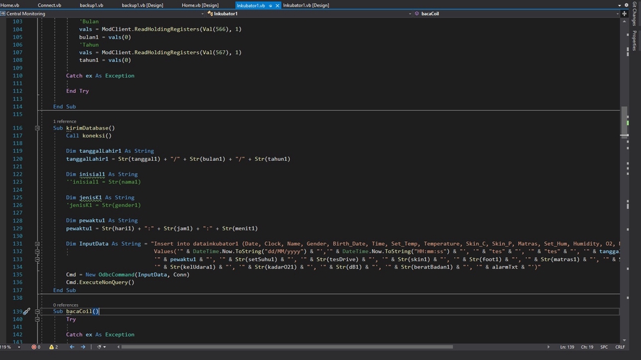
Task: Show the errors count indicator
Action: tap(36, 347)
